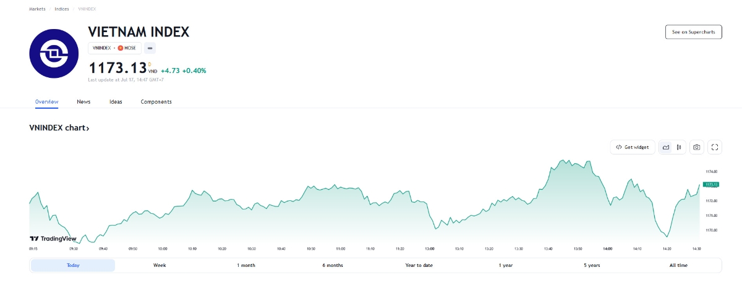This screenshot has height=283, width=742.
Task: Click the TradingView logo on chart
Action: [53, 239]
